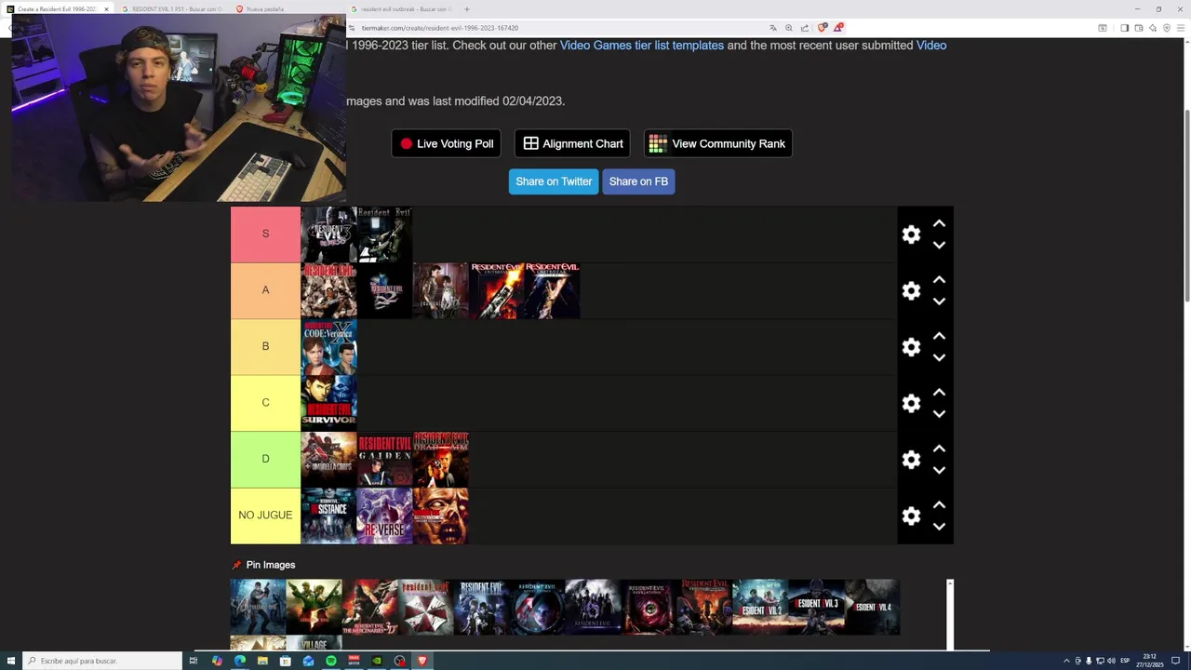Select the A tier label
Viewport: 1191px width, 670px height.
265,290
